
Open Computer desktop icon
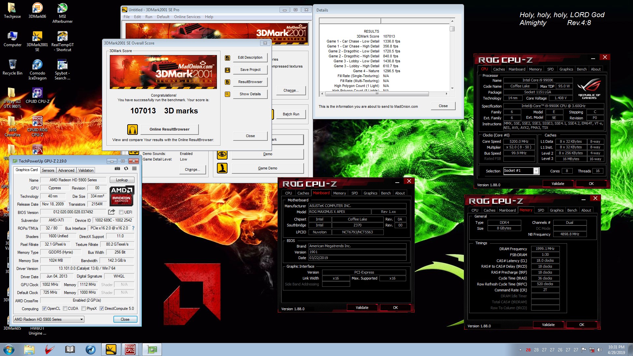[x=12, y=39]
